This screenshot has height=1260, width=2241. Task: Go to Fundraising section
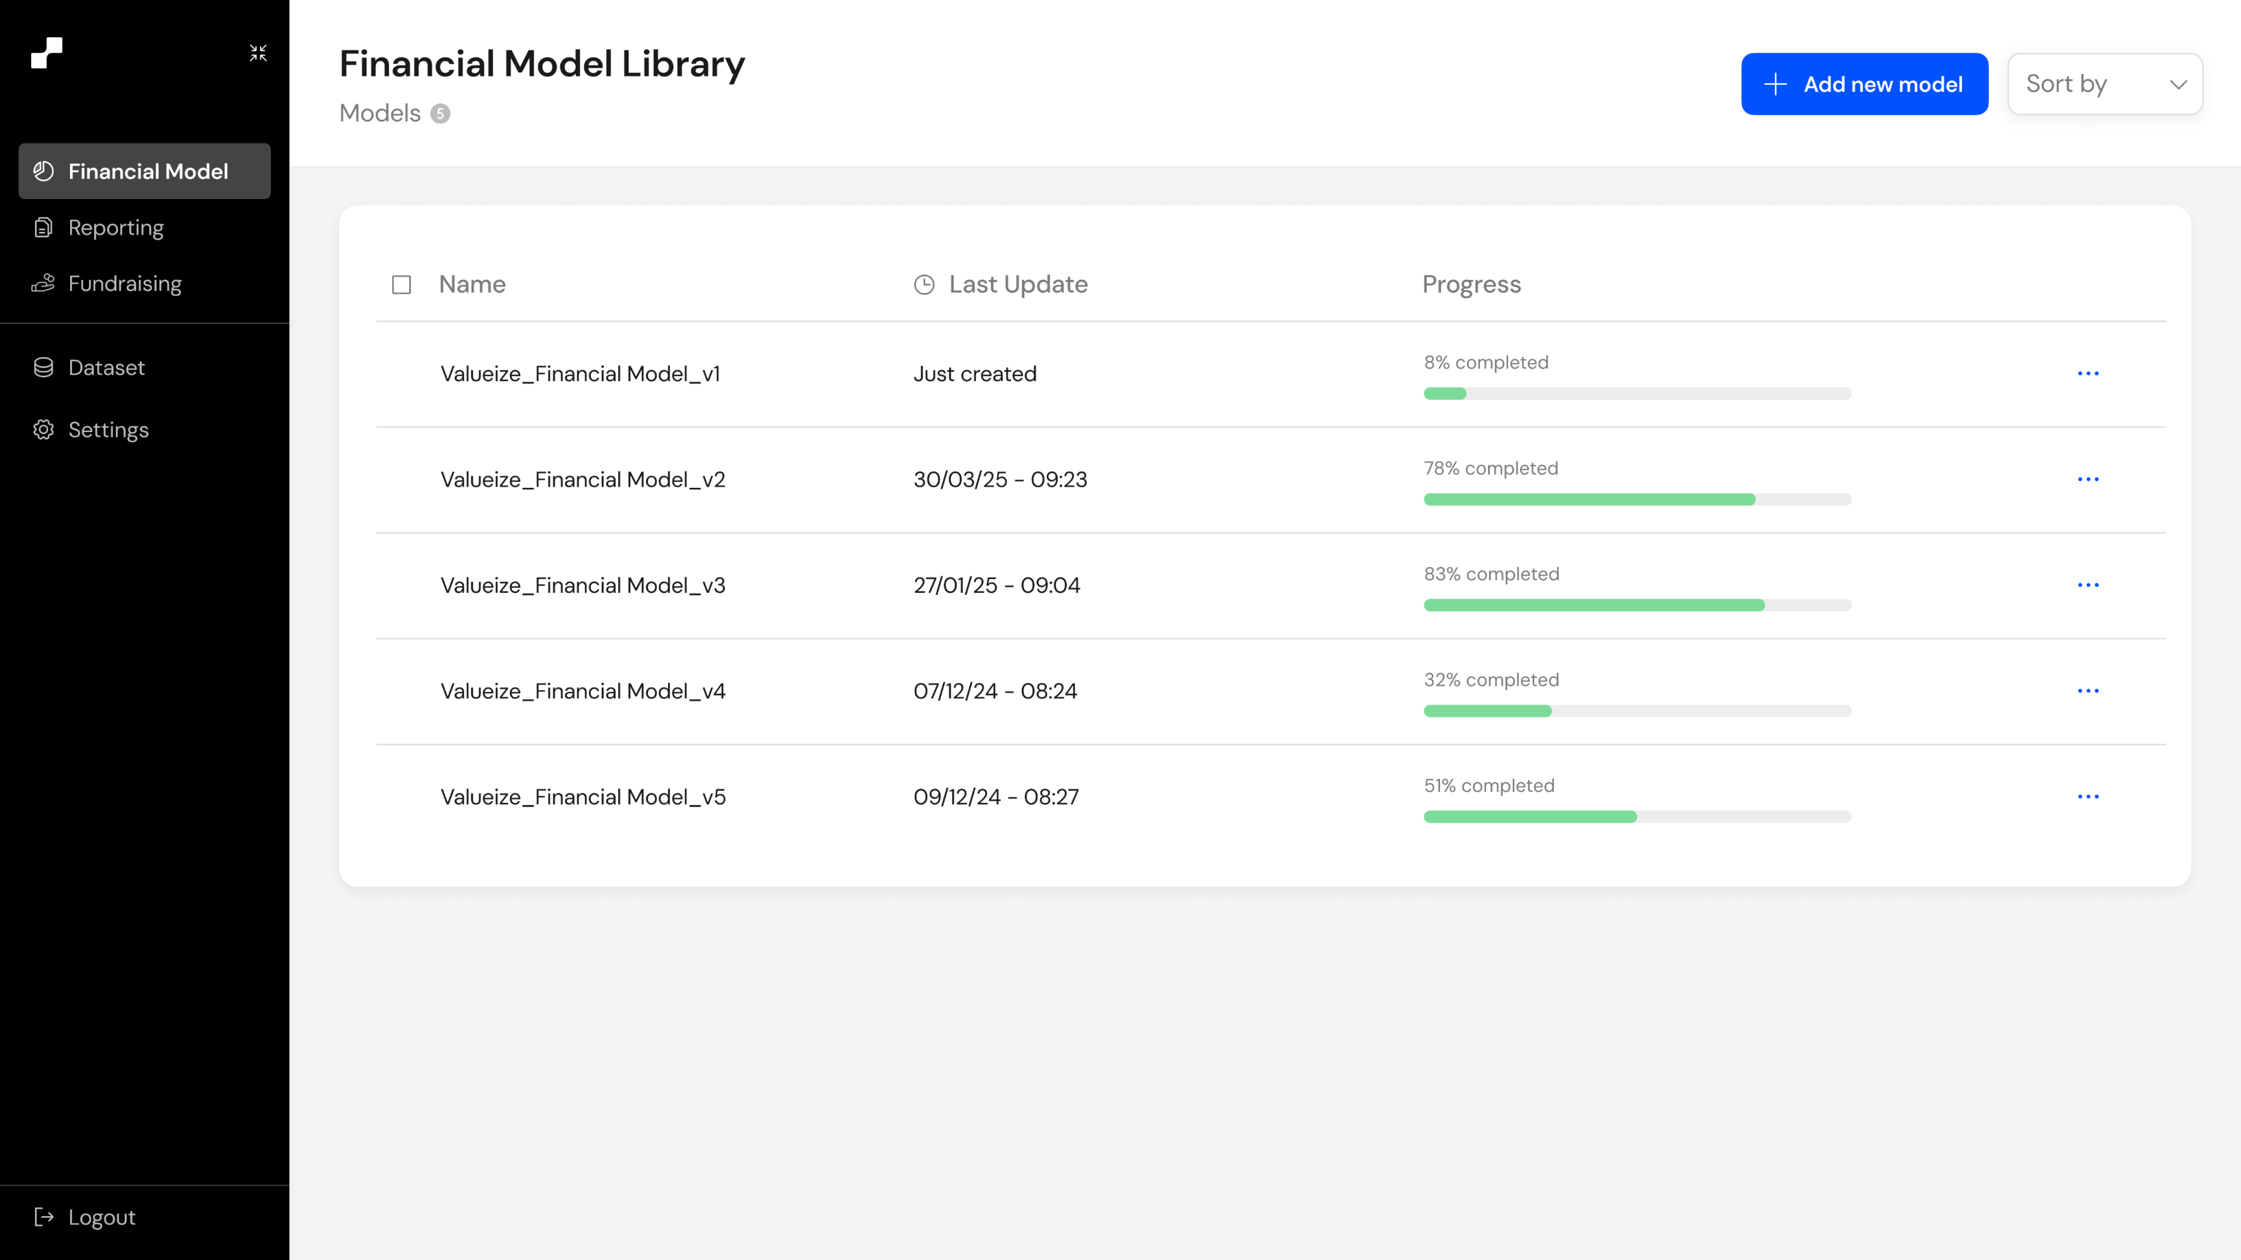point(124,283)
